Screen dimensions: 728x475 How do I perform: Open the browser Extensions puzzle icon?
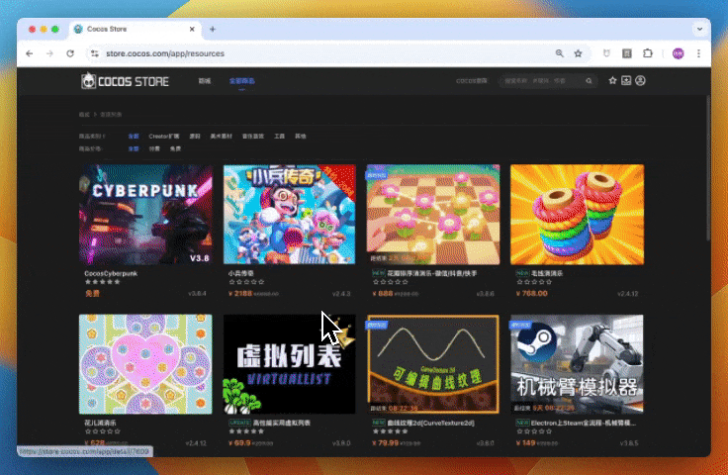[x=647, y=53]
